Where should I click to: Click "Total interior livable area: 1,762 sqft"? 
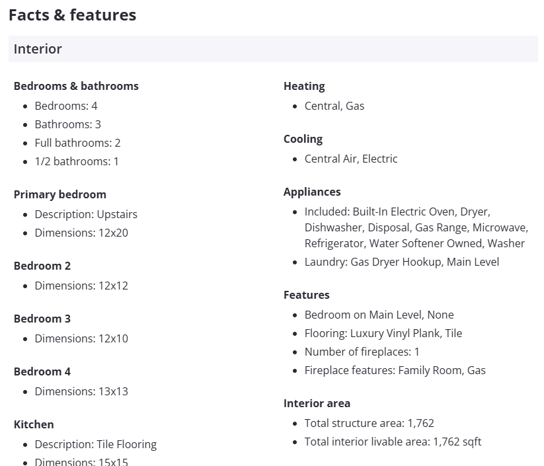point(393,442)
